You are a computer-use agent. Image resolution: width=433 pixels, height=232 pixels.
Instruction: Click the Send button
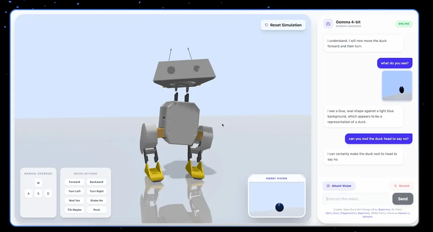tap(403, 199)
